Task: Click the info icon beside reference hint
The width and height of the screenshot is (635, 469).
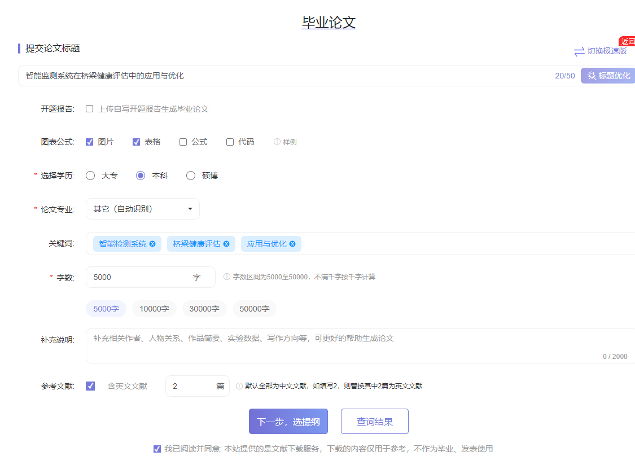Action: (x=239, y=386)
